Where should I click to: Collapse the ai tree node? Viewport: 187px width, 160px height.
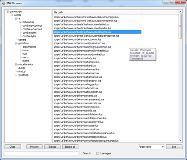coord(16,18)
